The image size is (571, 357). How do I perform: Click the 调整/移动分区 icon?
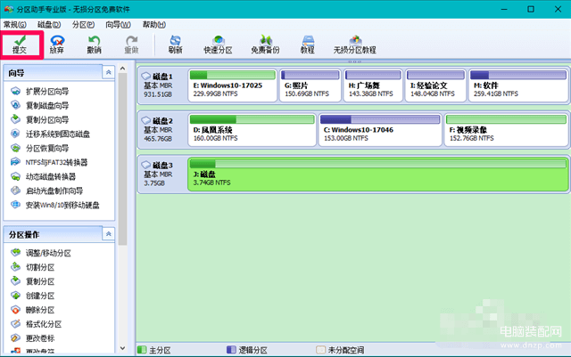(15, 253)
